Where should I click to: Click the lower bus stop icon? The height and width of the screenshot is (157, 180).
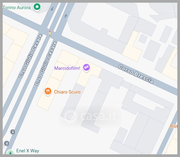point(7,143)
